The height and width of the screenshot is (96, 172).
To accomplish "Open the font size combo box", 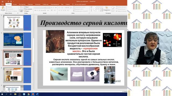I will point(48,8).
